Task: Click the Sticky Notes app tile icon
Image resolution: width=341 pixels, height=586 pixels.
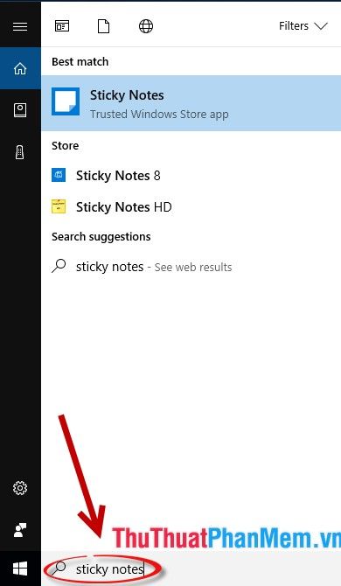Action: (x=66, y=101)
